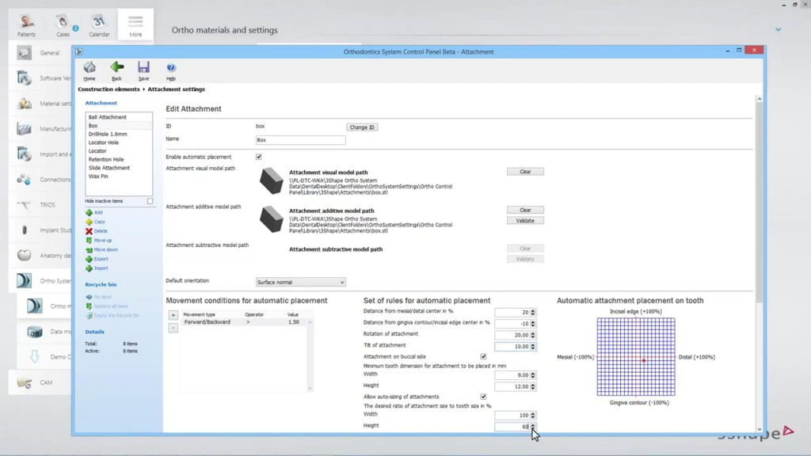This screenshot has height=456, width=811.
Task: Select Slide Attachment in the list
Action: click(109, 168)
